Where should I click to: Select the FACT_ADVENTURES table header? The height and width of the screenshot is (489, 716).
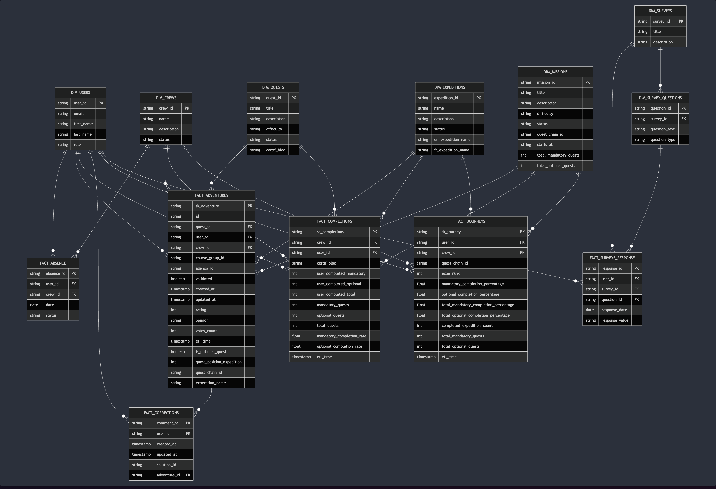click(x=211, y=195)
